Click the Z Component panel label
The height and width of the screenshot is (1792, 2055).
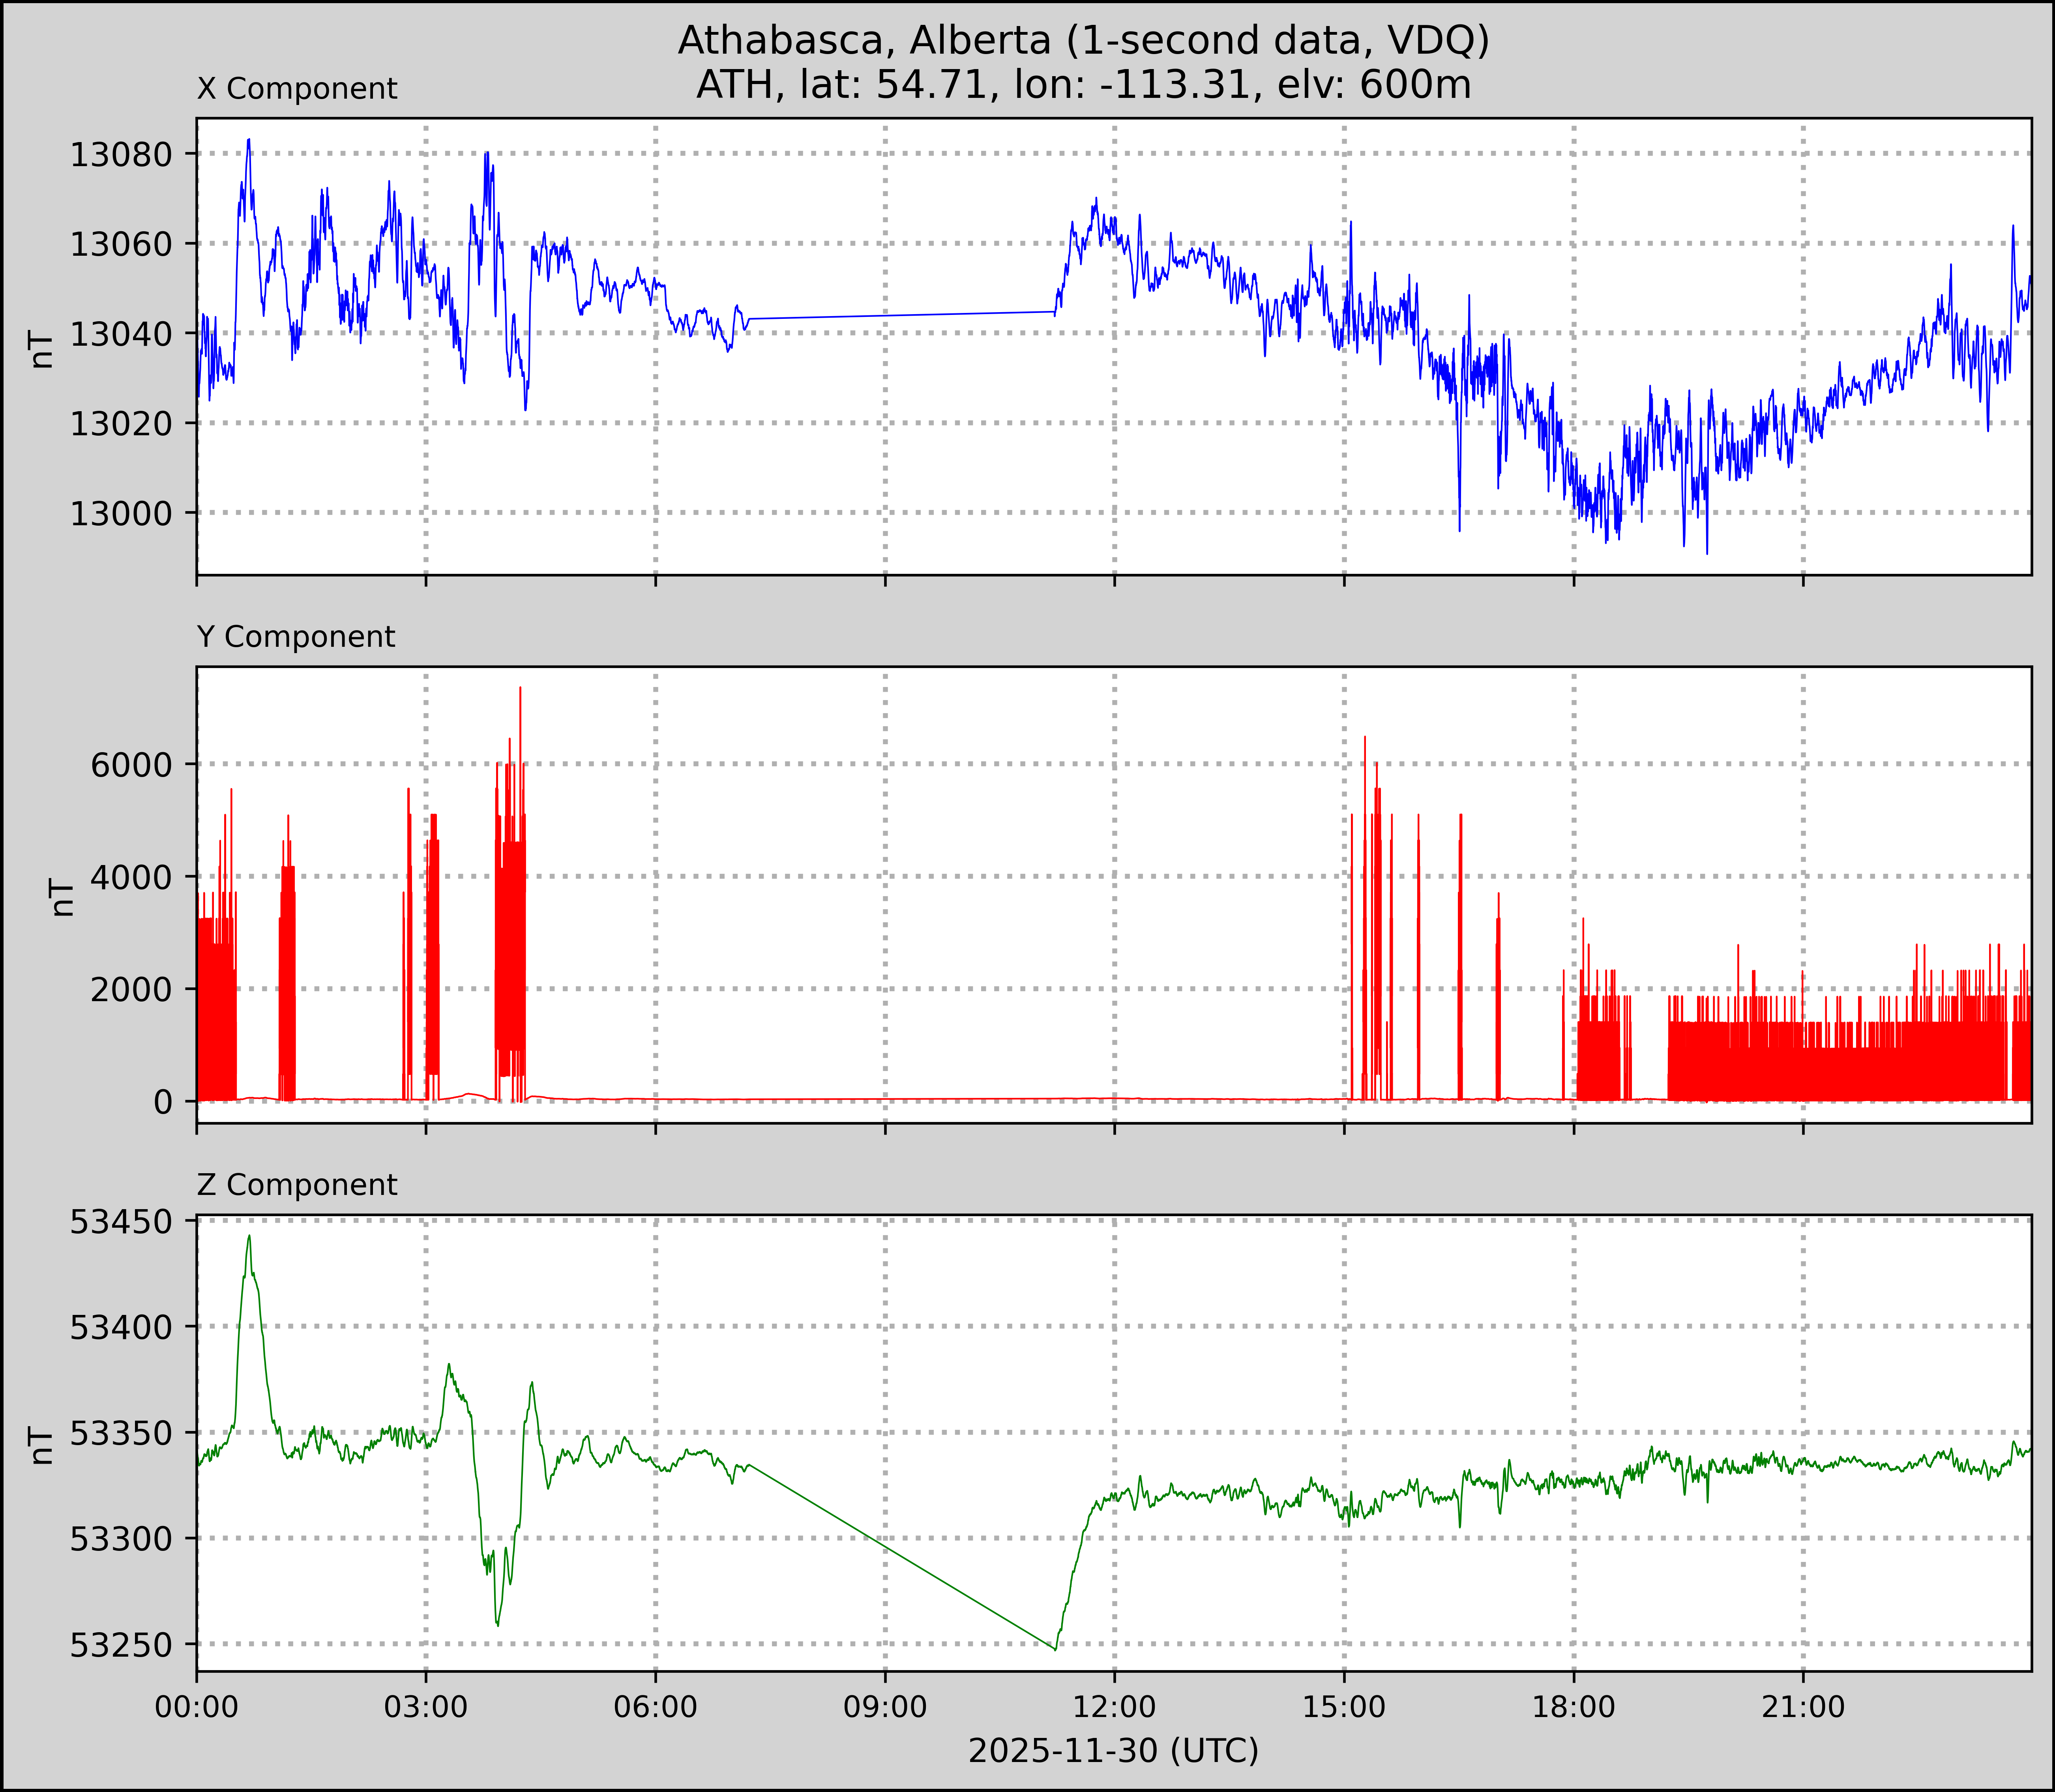pos(297,1185)
